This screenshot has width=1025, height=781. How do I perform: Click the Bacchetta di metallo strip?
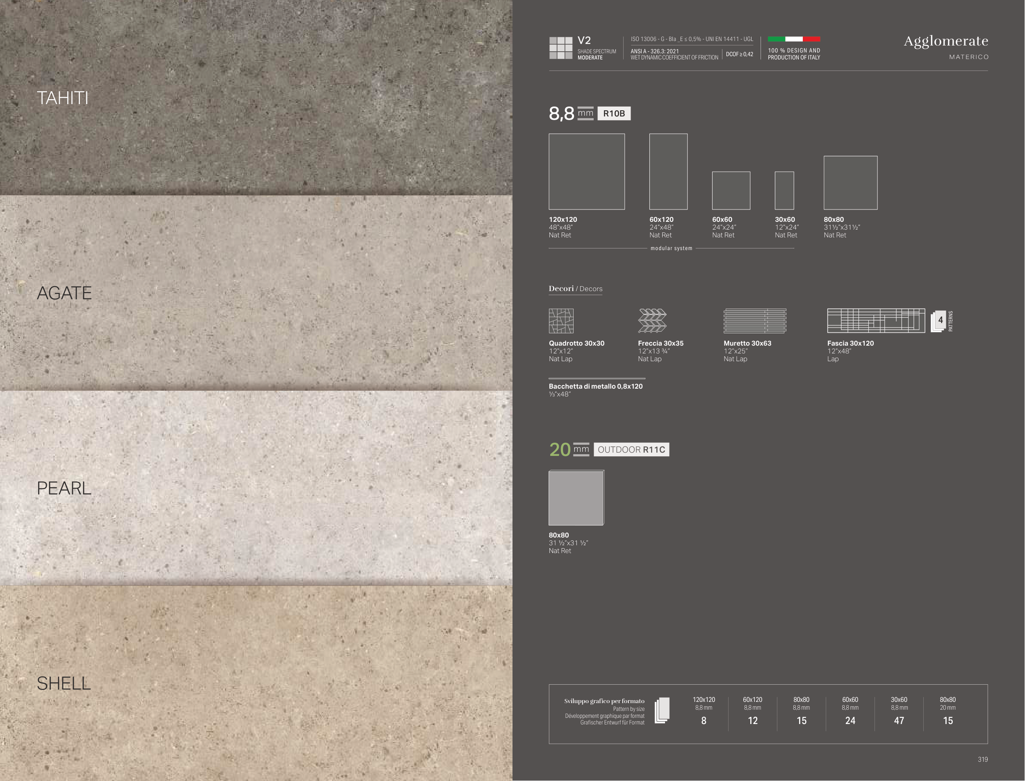coord(597,378)
